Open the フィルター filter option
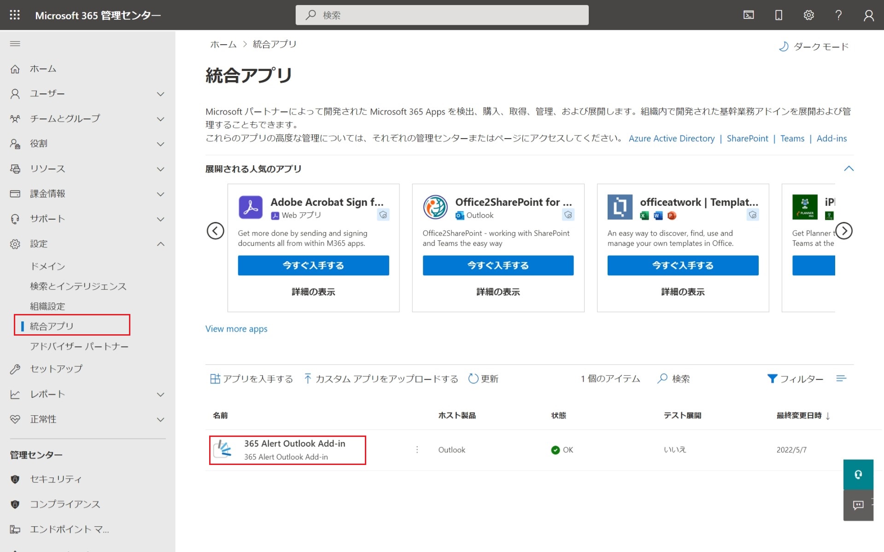Viewport: 884px width, 552px height. (x=795, y=379)
